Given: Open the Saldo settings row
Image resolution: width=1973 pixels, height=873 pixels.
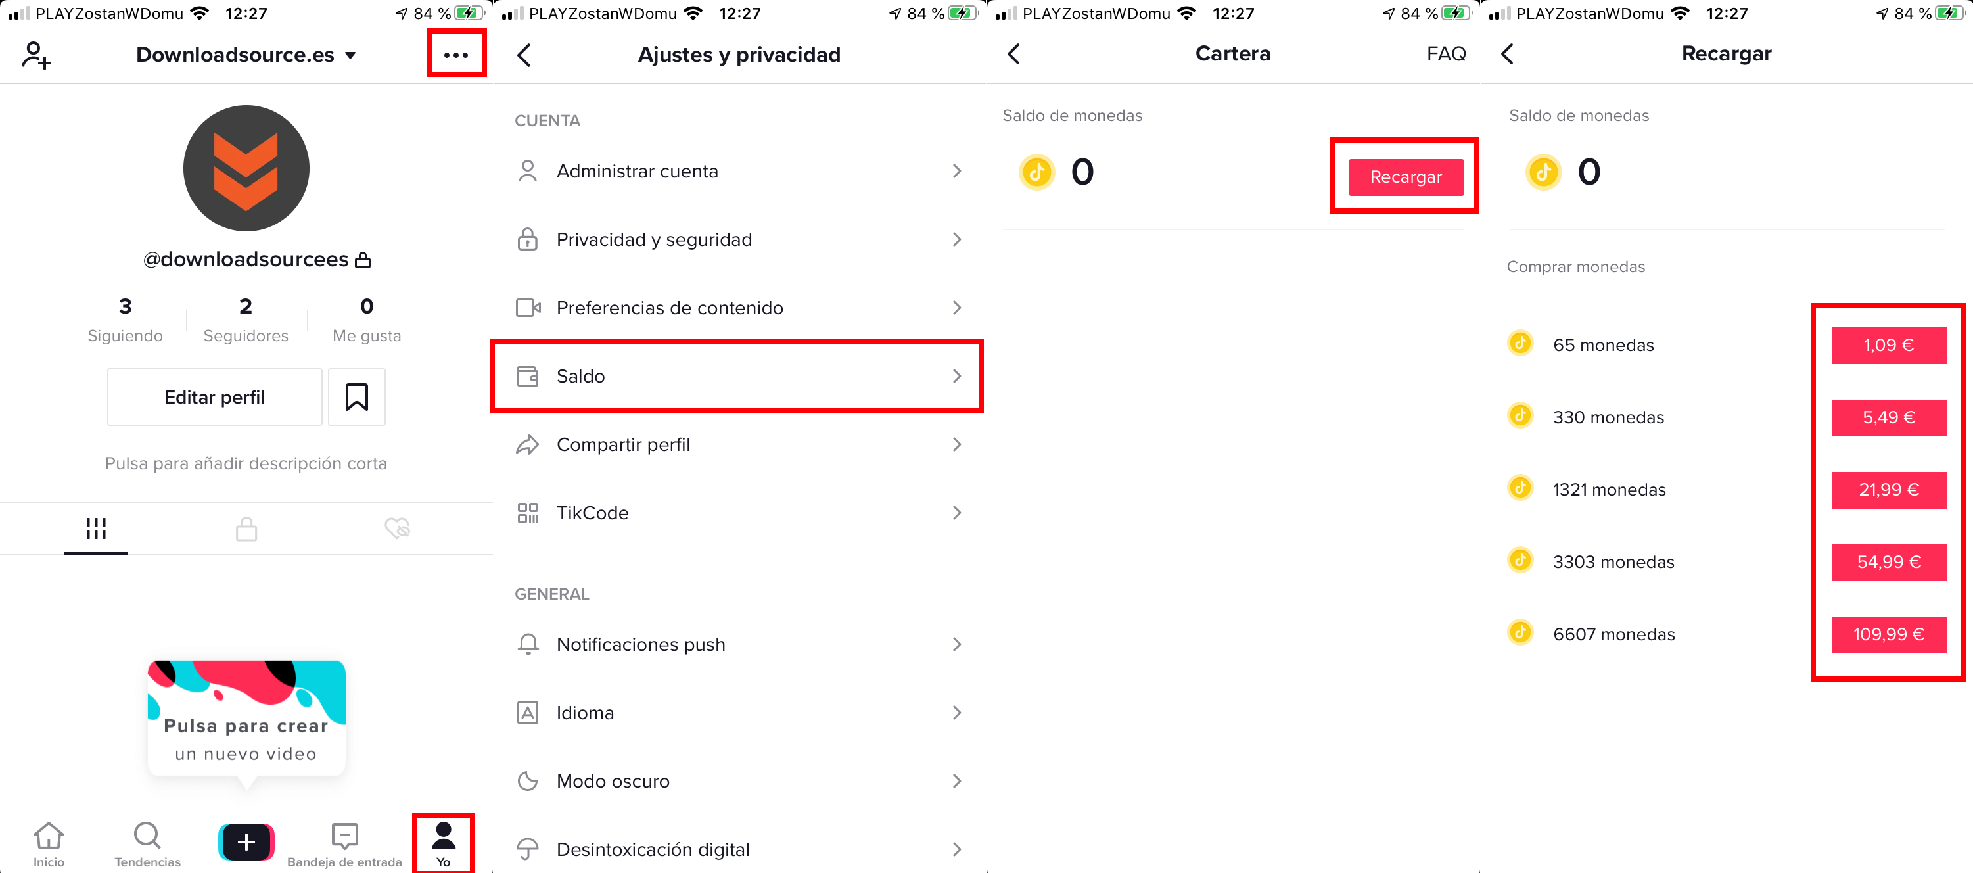Looking at the screenshot, I should click(x=736, y=376).
